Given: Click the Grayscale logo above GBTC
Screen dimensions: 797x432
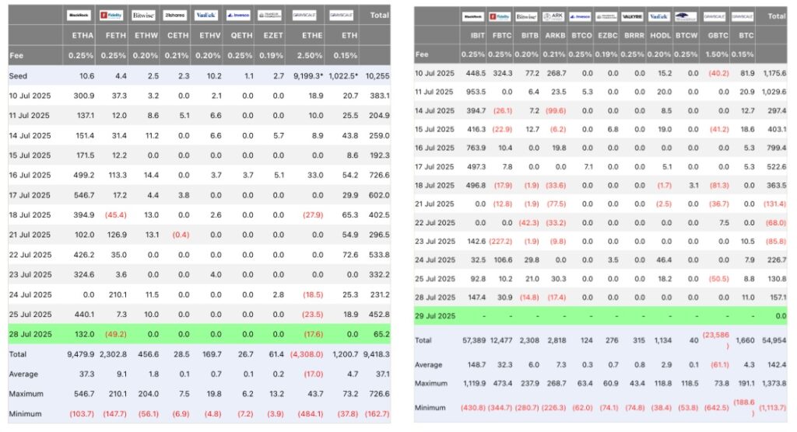Looking at the screenshot, I should coord(714,16).
